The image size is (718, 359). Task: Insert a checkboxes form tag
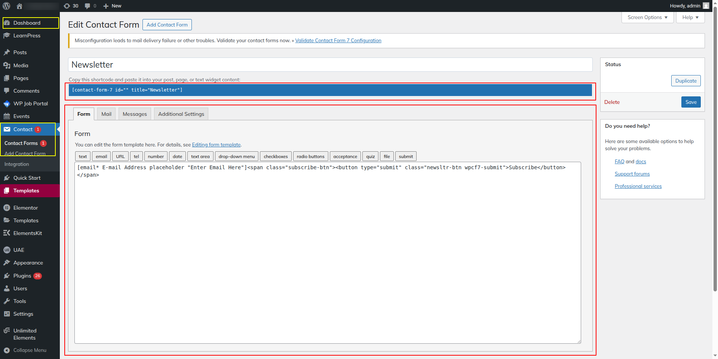coord(276,157)
